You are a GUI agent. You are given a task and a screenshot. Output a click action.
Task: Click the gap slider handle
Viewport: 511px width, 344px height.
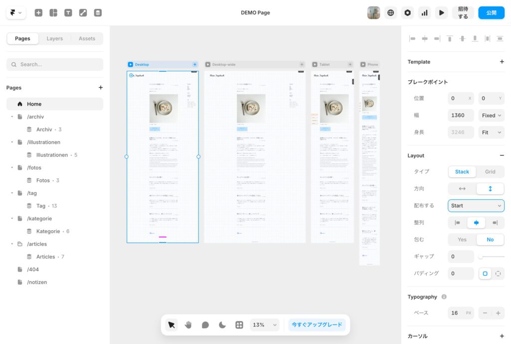[481, 257]
